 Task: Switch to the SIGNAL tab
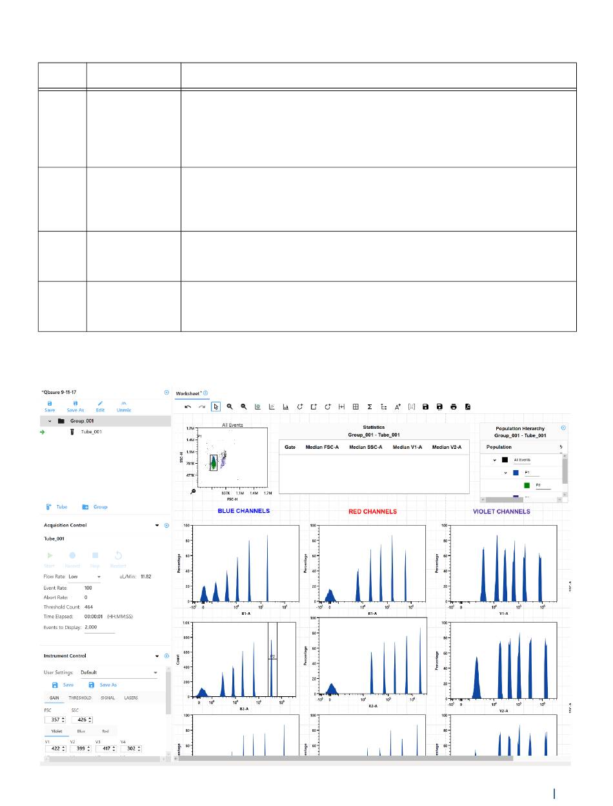108,698
